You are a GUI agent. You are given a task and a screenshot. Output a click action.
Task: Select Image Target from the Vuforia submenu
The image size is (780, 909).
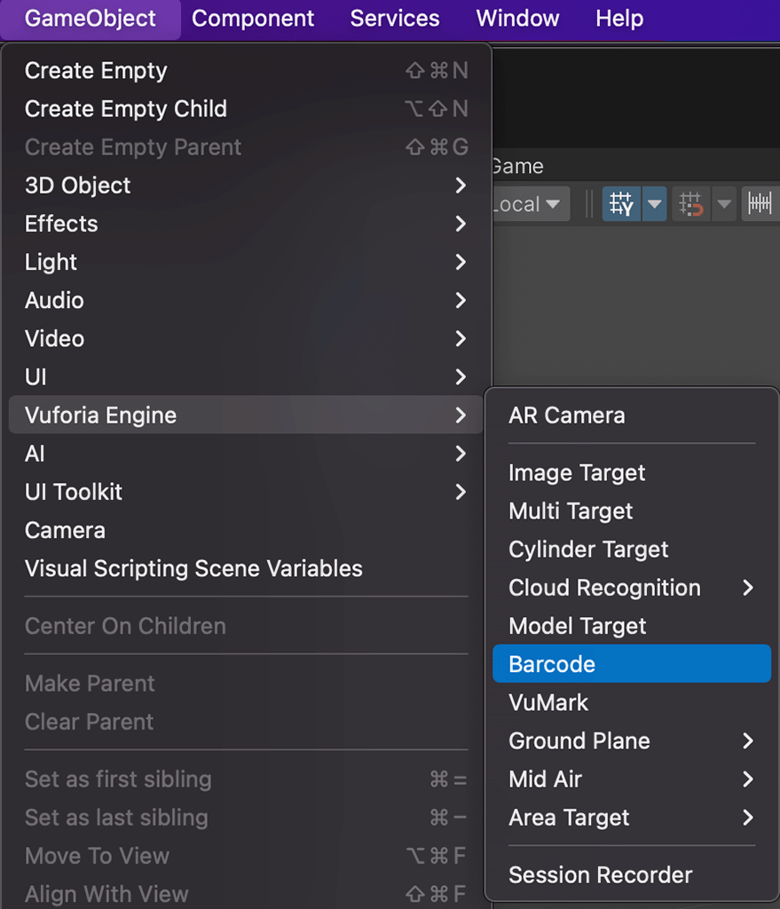577,473
